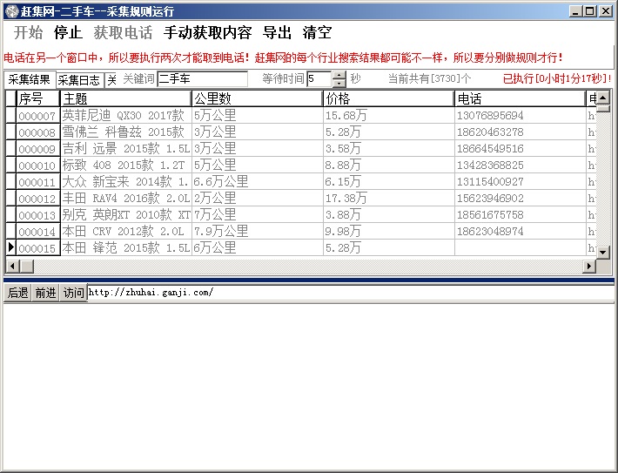Click the 访问 (Visit) button
This screenshot has width=618, height=473.
pyautogui.click(x=73, y=293)
